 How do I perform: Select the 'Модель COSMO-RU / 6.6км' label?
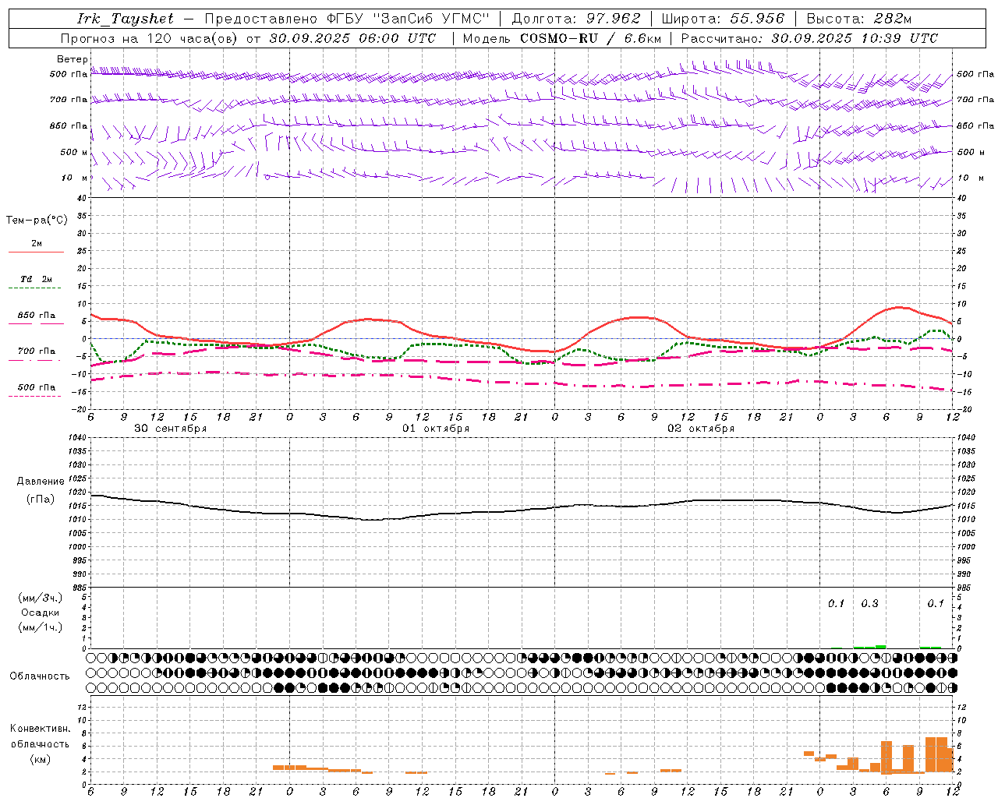coord(562,38)
